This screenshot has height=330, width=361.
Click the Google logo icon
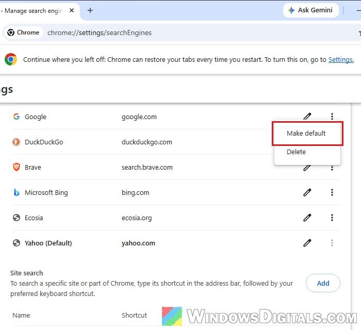click(x=17, y=117)
